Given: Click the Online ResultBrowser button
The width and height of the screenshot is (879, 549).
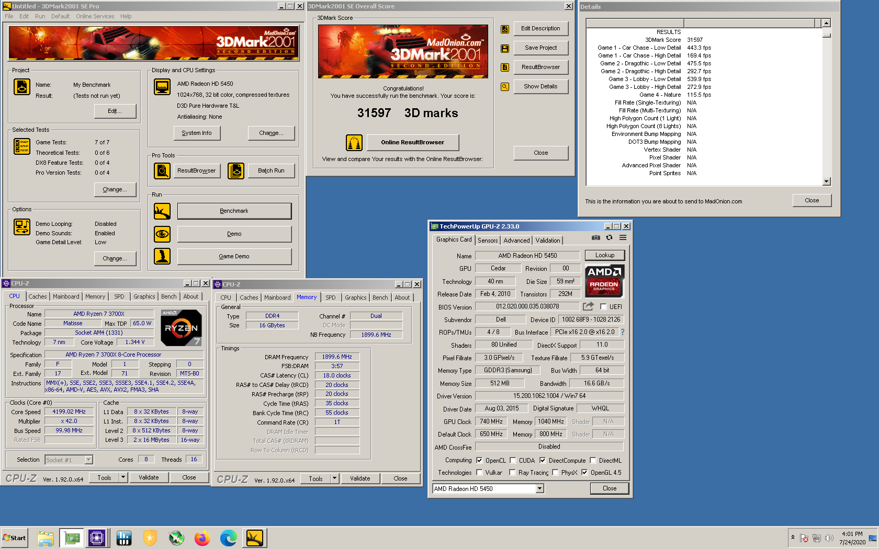Looking at the screenshot, I should (x=412, y=142).
